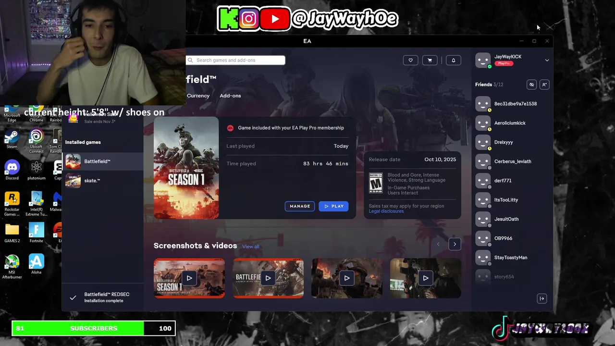Go to previous screenshots with left arrow
The image size is (615, 346).
coord(438,244)
